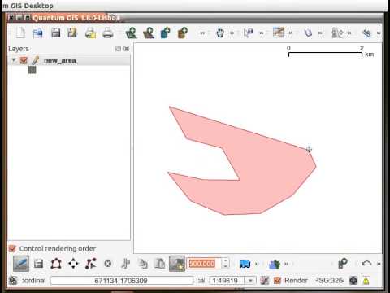
Task: Toggle extents and mouse position display
Action: pos(13,280)
